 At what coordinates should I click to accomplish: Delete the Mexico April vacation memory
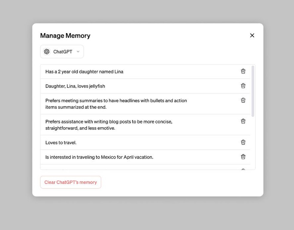(243, 157)
